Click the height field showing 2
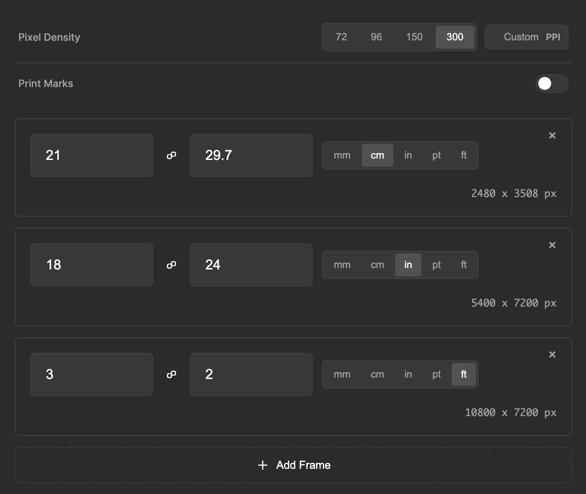Viewport: 586px width, 494px height. (x=251, y=374)
